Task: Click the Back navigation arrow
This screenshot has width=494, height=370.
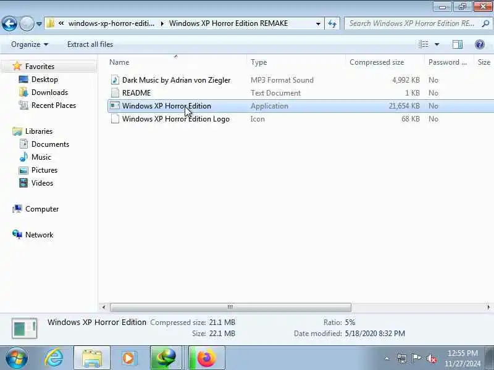Action: [9, 23]
